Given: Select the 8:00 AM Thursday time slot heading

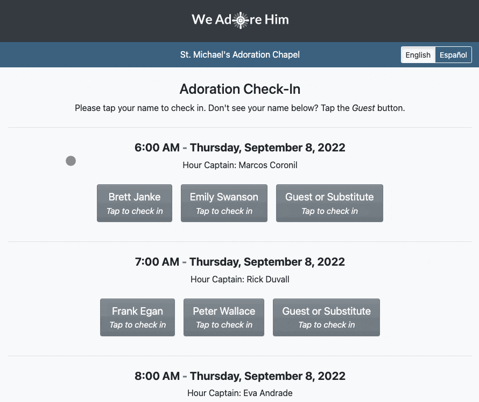Looking at the screenshot, I should coord(240,376).
